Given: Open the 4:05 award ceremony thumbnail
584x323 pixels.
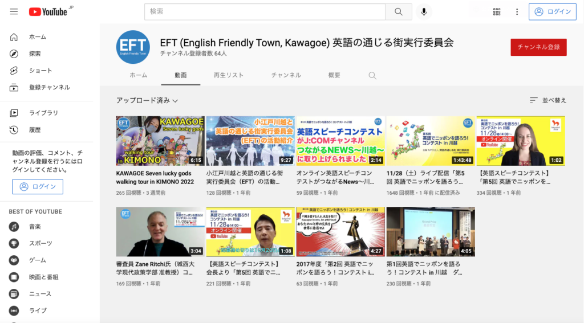Looking at the screenshot, I should point(431,231).
